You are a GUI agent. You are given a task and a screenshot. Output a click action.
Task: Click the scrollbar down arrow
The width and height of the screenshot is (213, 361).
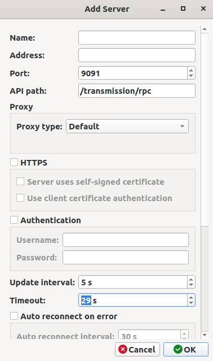tap(205, 335)
